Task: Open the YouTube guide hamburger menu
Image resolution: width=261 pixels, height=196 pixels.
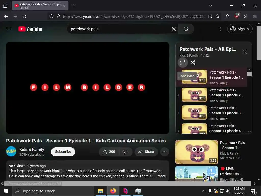Action: 9,29
